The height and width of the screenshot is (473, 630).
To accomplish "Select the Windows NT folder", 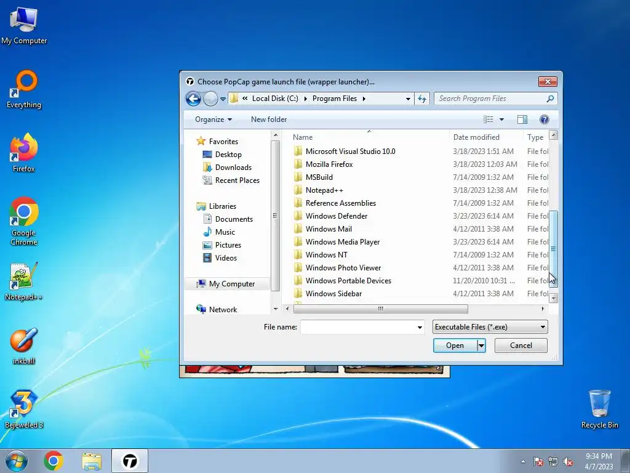I will pos(326,254).
